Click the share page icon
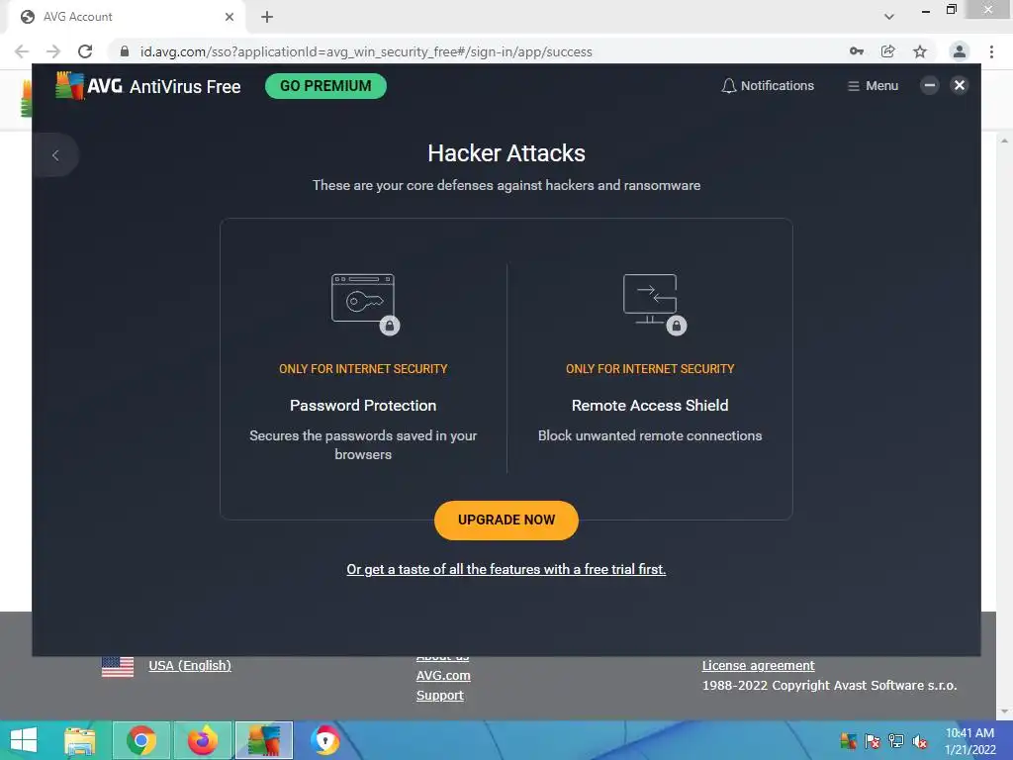The height and width of the screenshot is (760, 1013). tap(888, 51)
